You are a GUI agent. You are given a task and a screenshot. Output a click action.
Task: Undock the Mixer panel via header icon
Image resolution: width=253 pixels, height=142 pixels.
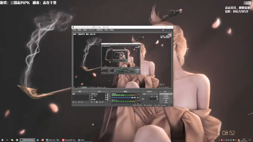click(x=140, y=92)
